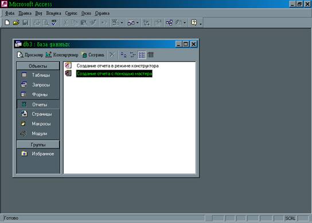
Task: Open the Файл menu
Action: 10,13
